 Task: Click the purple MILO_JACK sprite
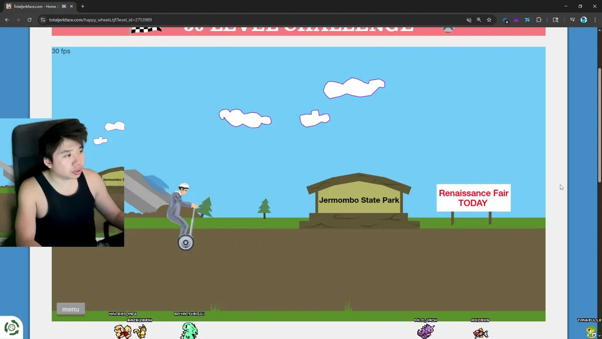click(x=426, y=331)
